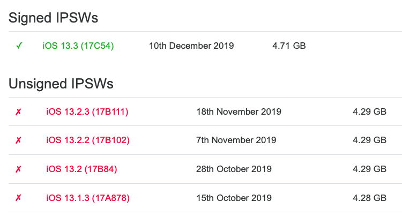Screen dimensions: 402x216
Task: Open the iOS 13.2.3 (17B111) link
Action: pyautogui.click(x=87, y=112)
